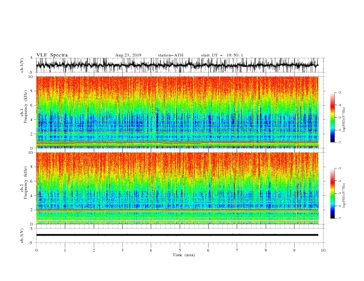
Task: Click the Time axis tick label 2
Action: click(94, 250)
